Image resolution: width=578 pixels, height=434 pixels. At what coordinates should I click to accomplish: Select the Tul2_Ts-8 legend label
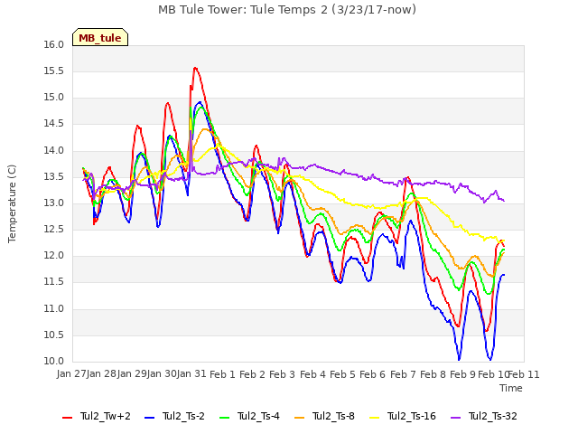(333, 416)
